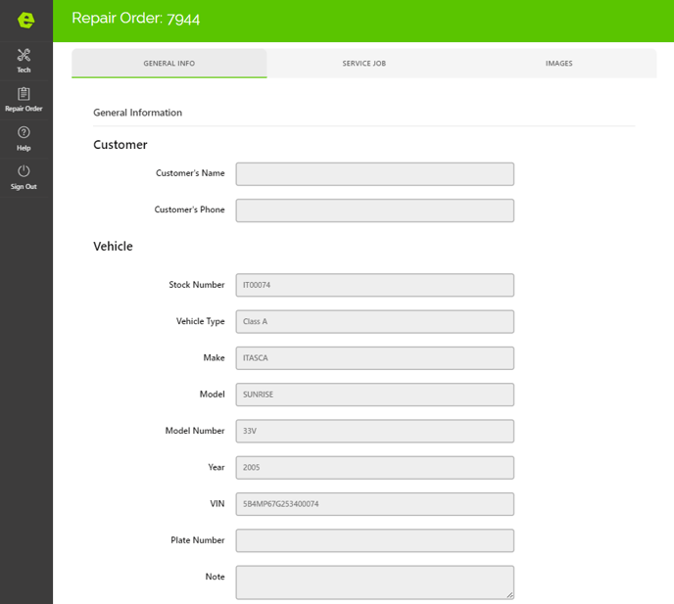The height and width of the screenshot is (604, 674).
Task: Click the Sign Out power icon
Action: [x=24, y=171]
